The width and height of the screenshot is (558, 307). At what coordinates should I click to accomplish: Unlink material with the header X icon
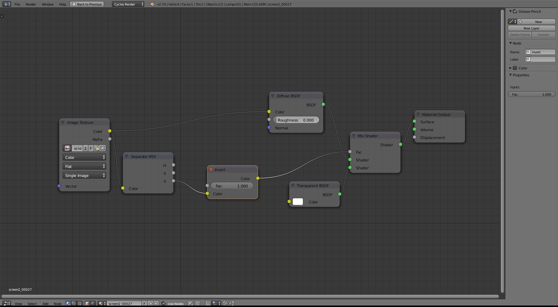coord(156,304)
